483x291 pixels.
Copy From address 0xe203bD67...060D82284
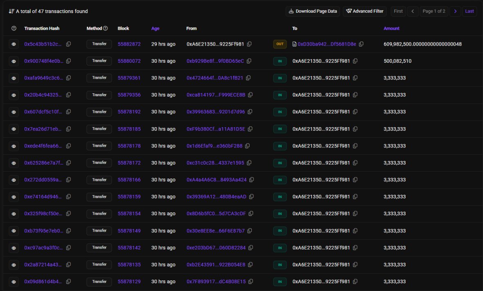(x=251, y=247)
